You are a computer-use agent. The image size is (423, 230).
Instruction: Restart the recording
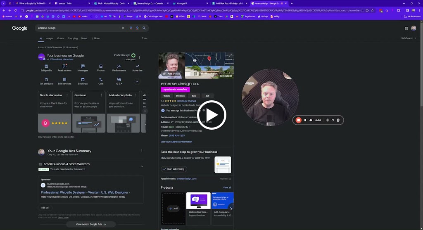pyautogui.click(x=333, y=120)
